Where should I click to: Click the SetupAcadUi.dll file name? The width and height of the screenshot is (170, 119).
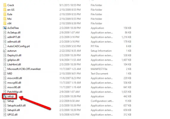[16, 105]
